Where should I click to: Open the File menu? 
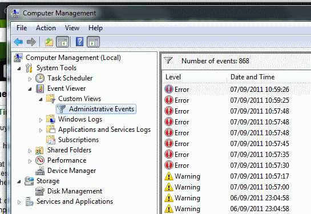tap(22, 28)
